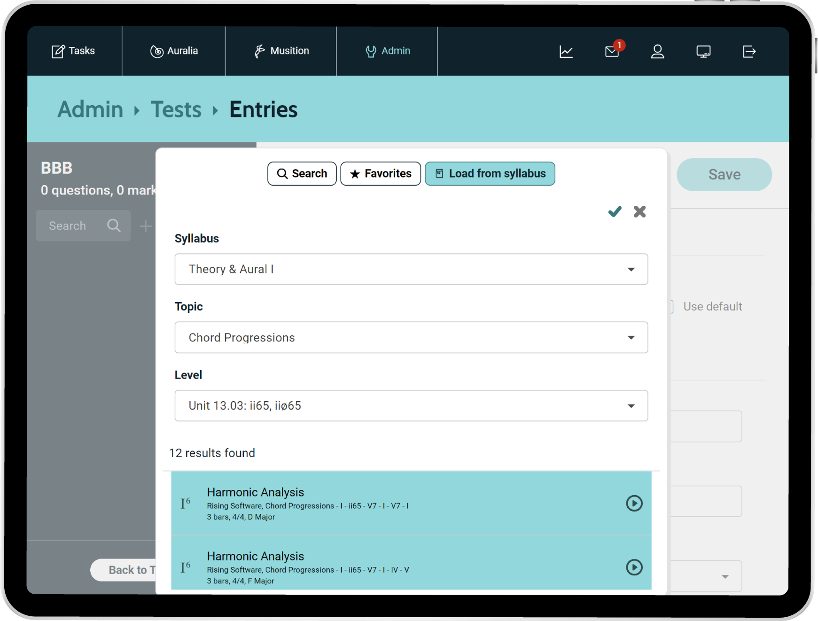
Task: Open the Tasks tab
Action: tap(73, 51)
